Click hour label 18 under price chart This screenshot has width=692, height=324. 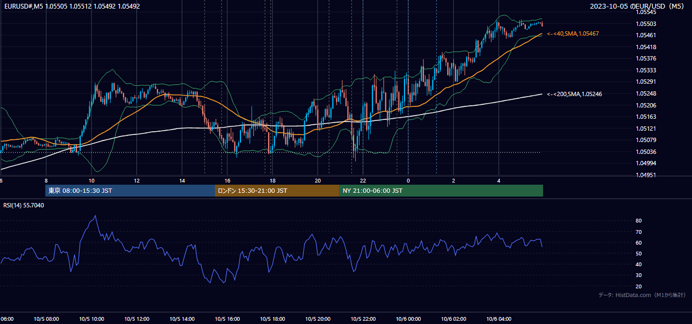click(x=272, y=180)
